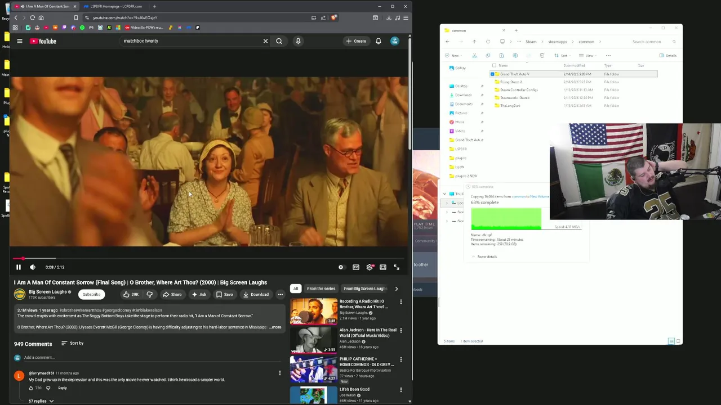Toggle the autoplay switch in the player
Image resolution: width=721 pixels, height=405 pixels.
click(x=341, y=267)
